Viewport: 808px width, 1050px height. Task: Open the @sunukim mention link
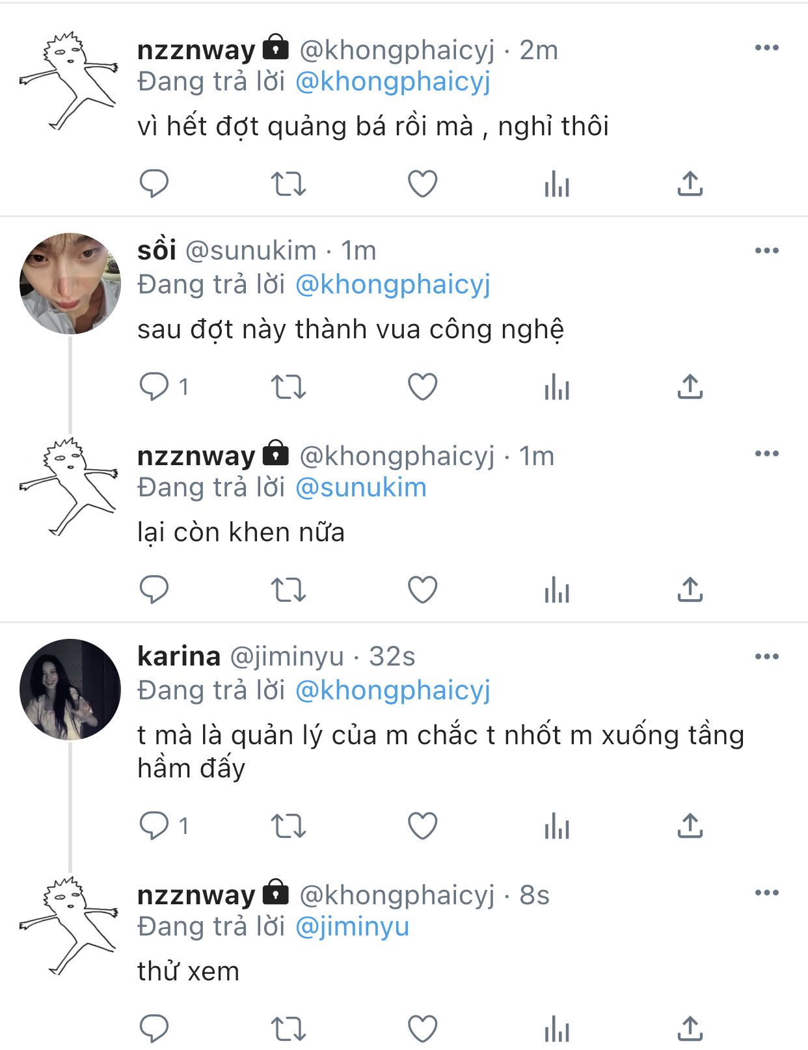361,488
